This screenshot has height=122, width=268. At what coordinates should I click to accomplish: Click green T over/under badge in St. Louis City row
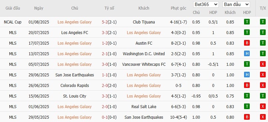(x=263, y=96)
